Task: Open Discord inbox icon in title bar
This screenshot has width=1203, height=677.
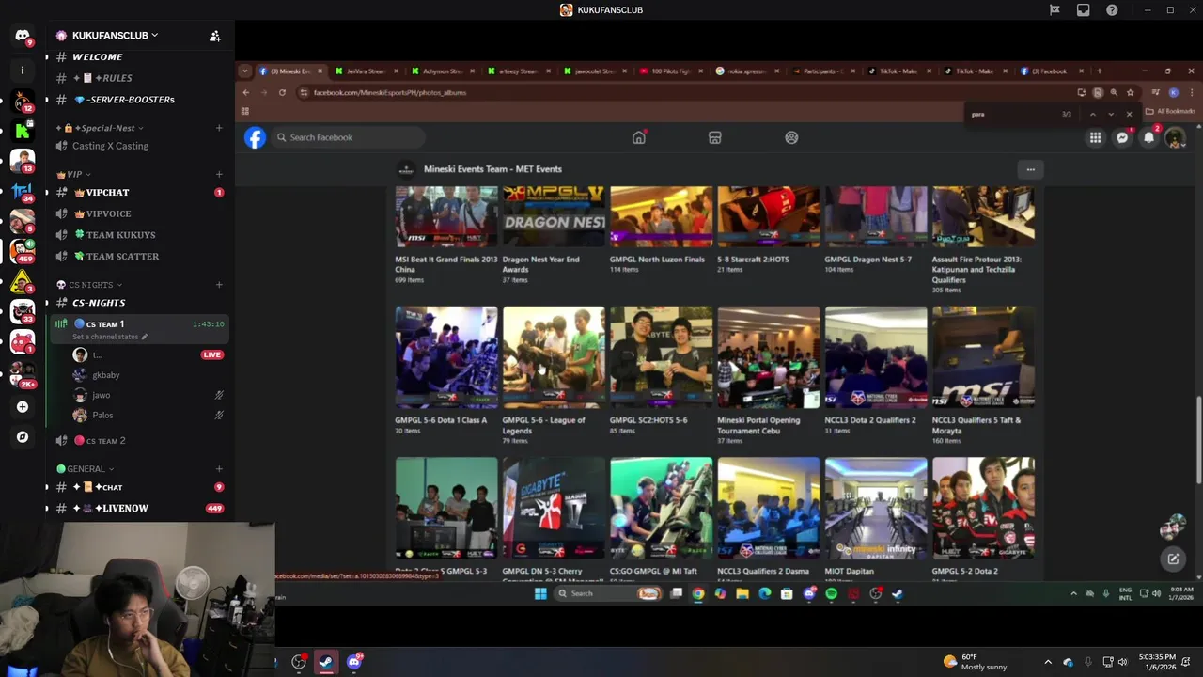Action: [1084, 10]
